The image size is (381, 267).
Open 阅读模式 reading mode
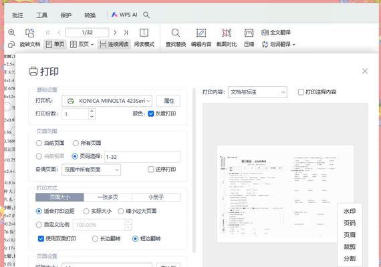(x=144, y=38)
